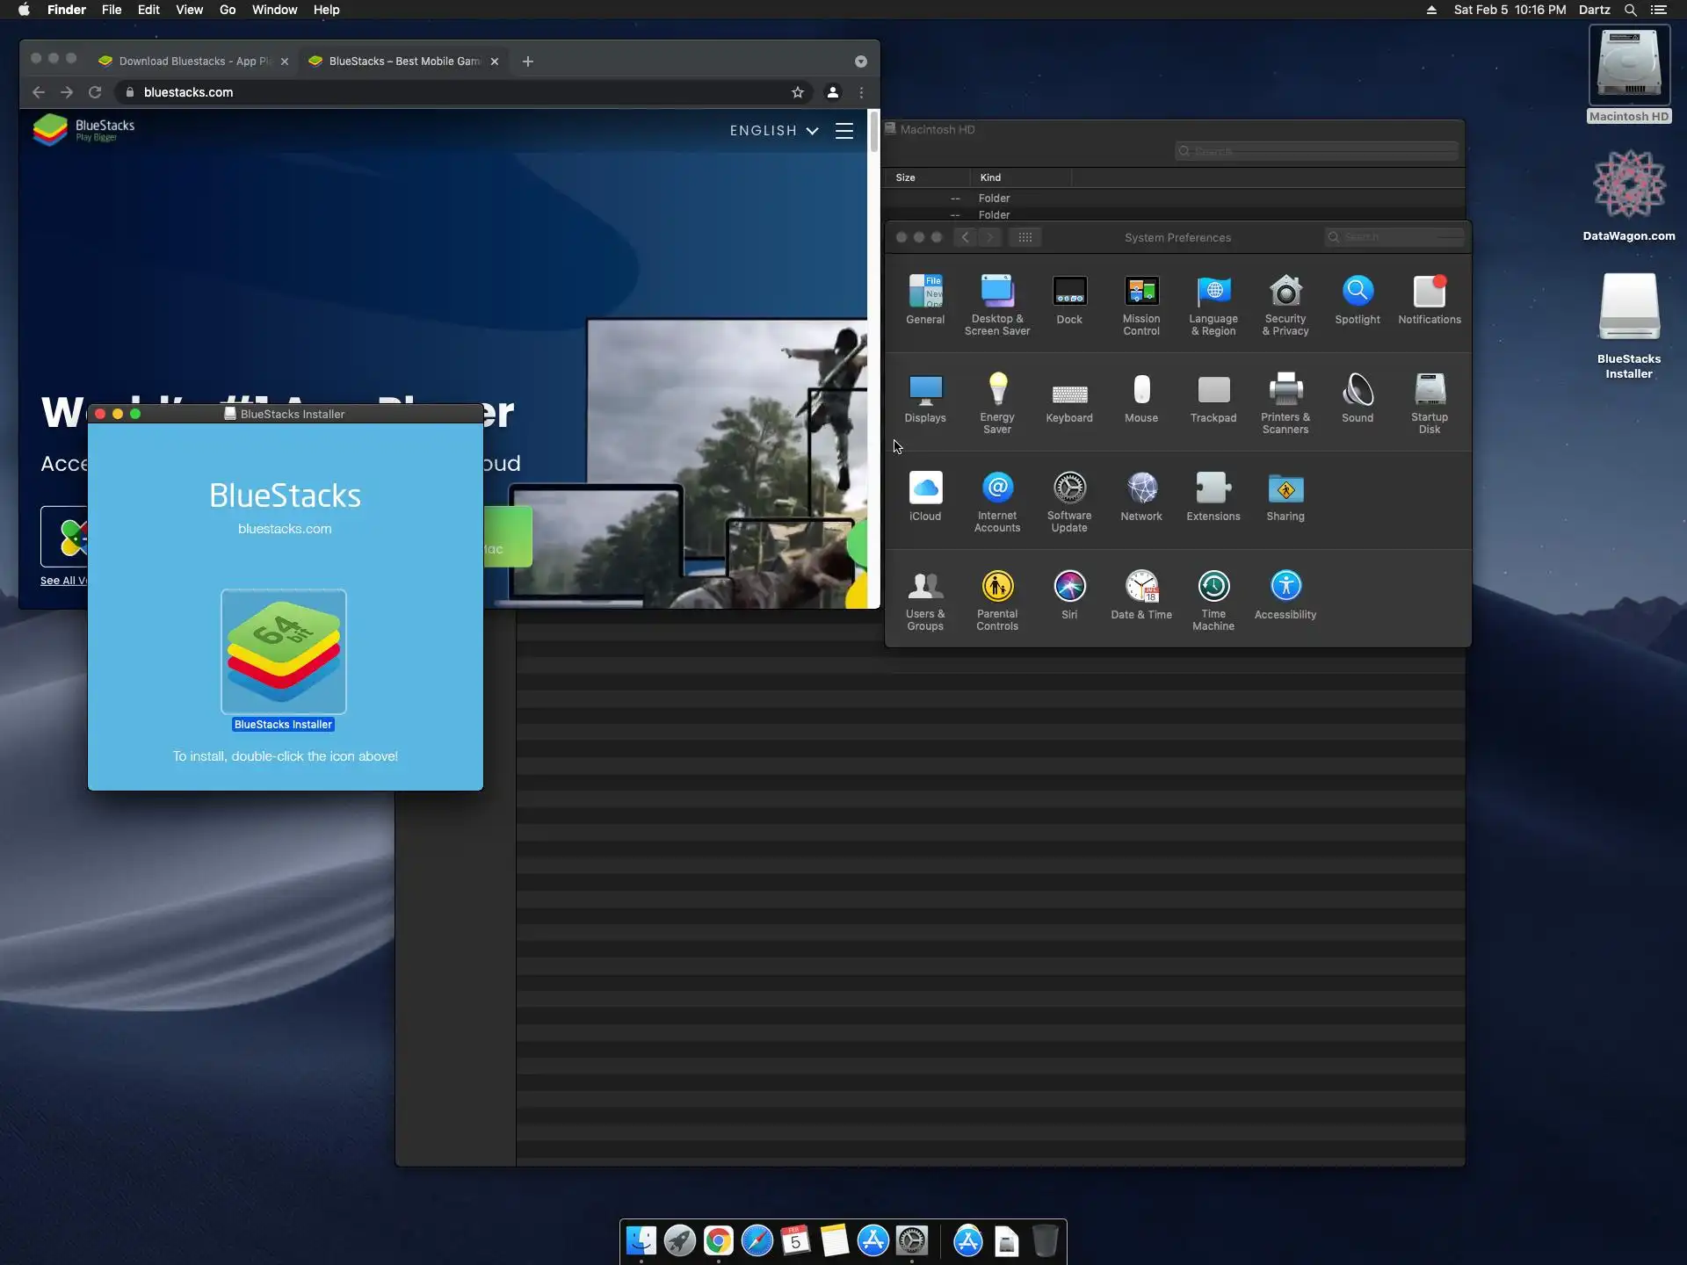Click the BlueStacks Installer 64-bit icon
Screen dimensions: 1687x1265
tap(283, 651)
